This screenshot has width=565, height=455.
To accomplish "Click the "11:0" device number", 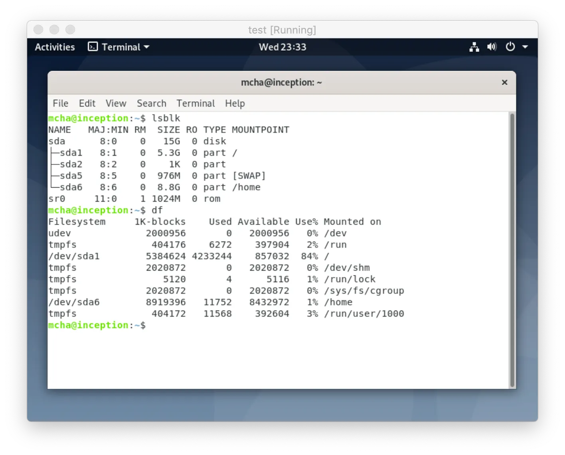I will (x=105, y=199).
